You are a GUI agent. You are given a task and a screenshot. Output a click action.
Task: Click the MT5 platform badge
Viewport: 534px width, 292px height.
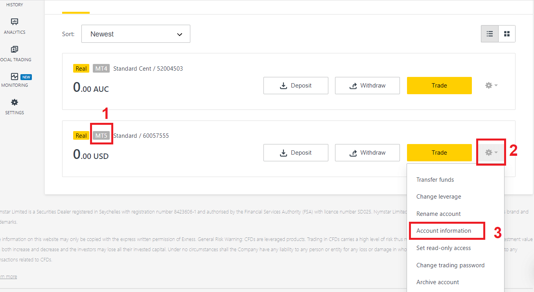101,136
